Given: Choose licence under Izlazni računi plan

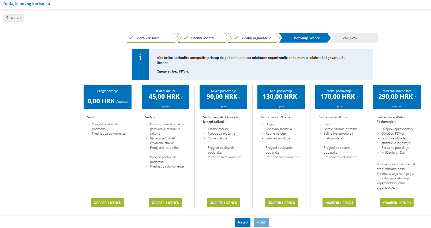Looking at the screenshot, I should [166, 203].
